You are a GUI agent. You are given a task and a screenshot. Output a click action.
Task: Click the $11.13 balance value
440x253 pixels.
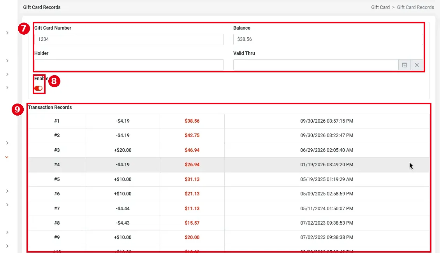(x=192, y=208)
